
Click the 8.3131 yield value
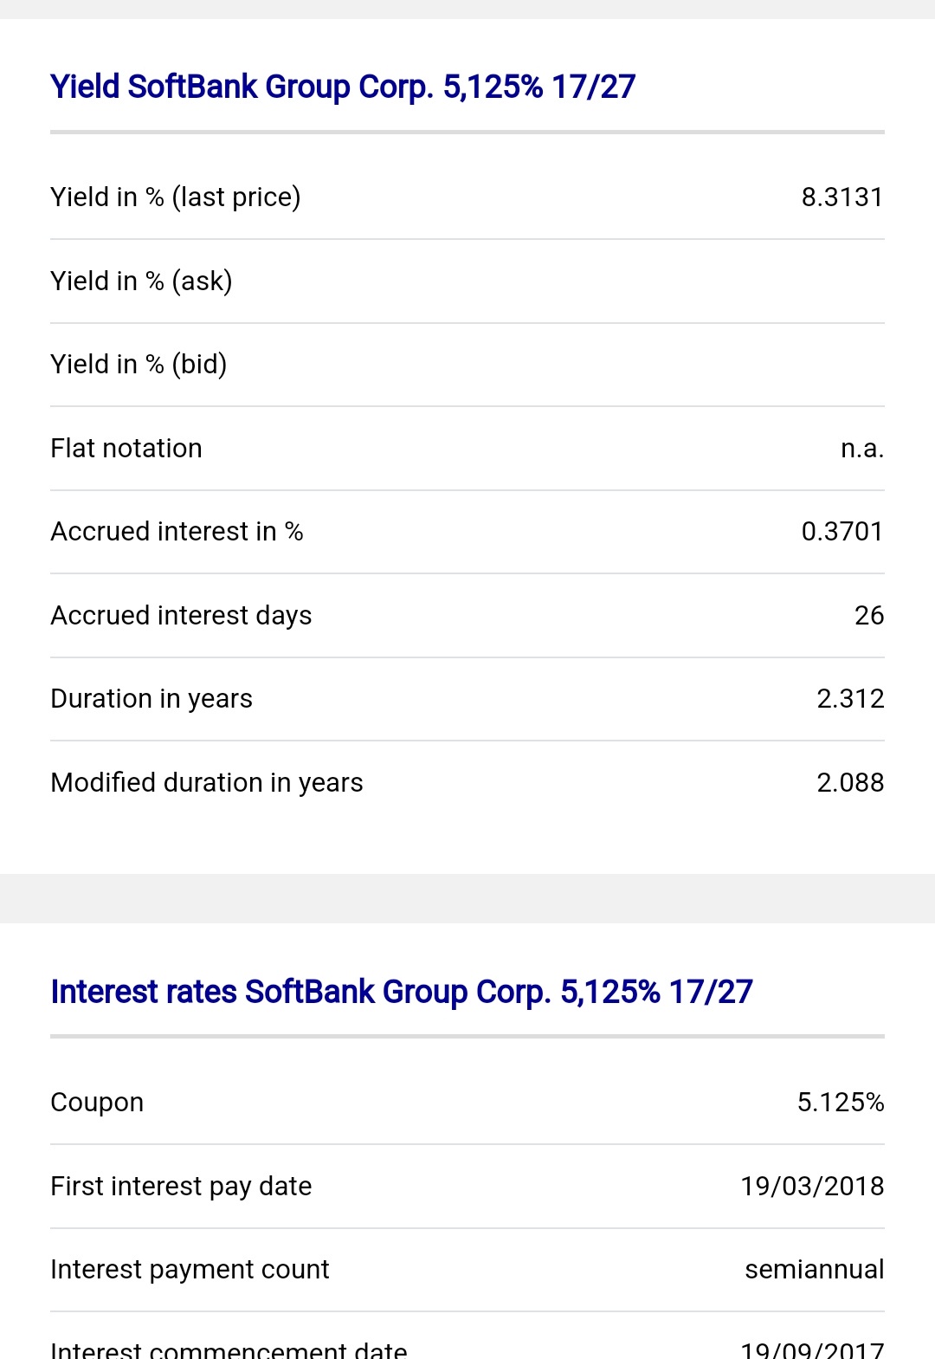(841, 197)
